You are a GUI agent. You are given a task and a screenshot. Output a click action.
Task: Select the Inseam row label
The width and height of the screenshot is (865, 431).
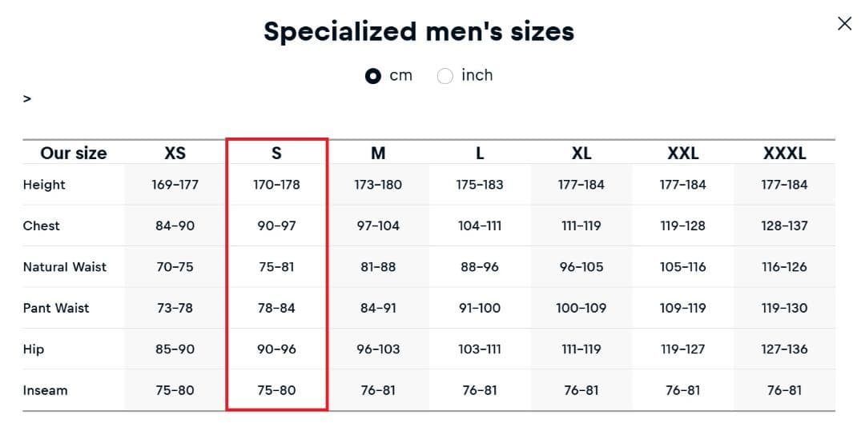point(45,390)
